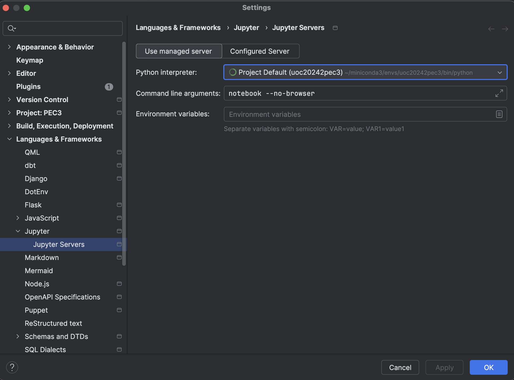Click the settings tree vertical scrollbar
Viewport: 514px width, 380px height.
(x=124, y=154)
